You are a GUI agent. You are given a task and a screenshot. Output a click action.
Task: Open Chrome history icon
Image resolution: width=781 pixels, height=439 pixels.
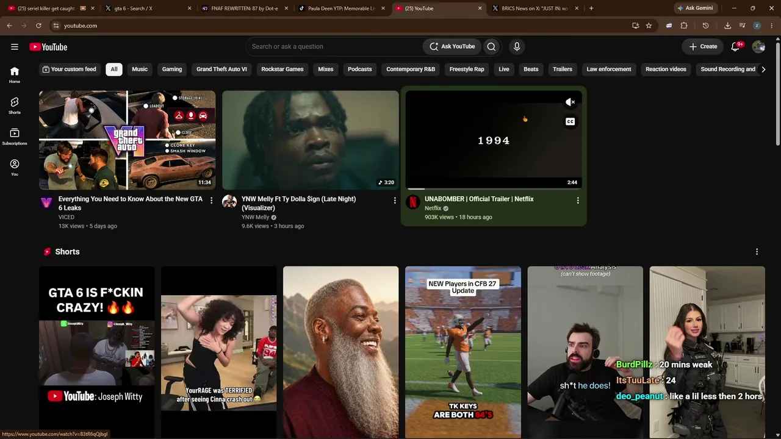pos(705,26)
